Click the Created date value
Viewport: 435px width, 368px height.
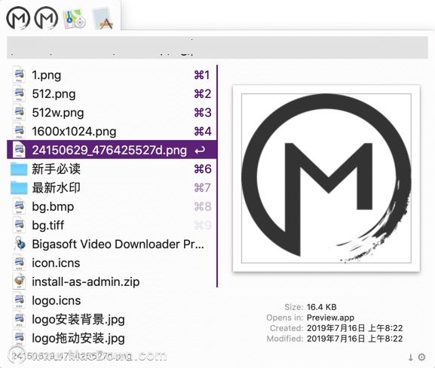point(354,328)
